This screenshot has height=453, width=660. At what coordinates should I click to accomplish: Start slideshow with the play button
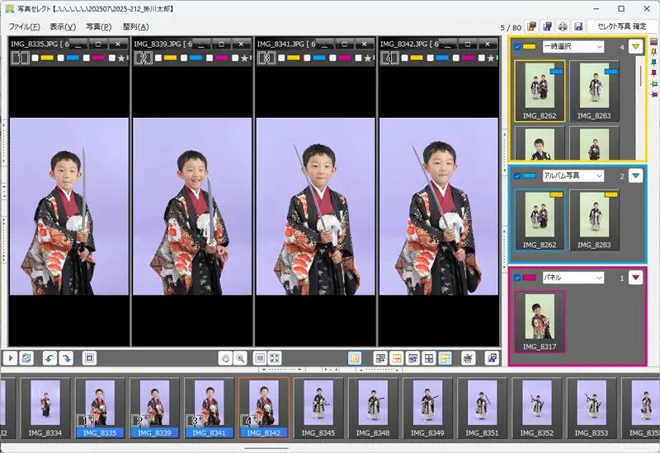coord(11,358)
